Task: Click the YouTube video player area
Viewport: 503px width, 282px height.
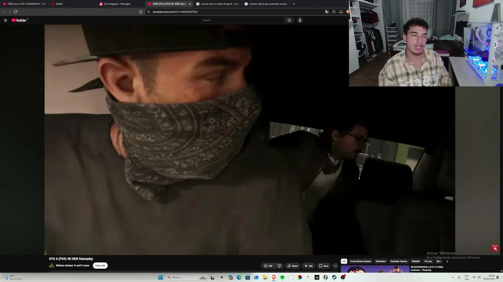Action: 250,140
